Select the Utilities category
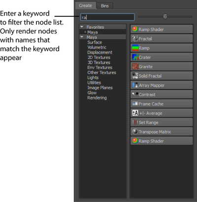 tap(94, 83)
